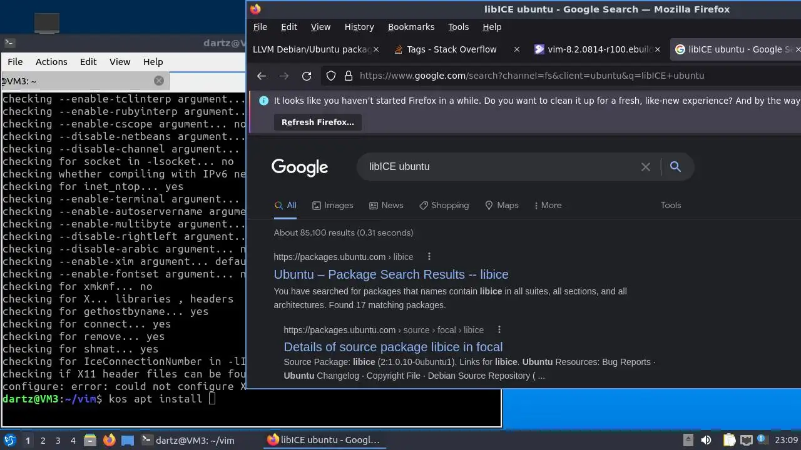801x450 pixels.
Task: Open Firefox View menu
Action: (x=320, y=27)
